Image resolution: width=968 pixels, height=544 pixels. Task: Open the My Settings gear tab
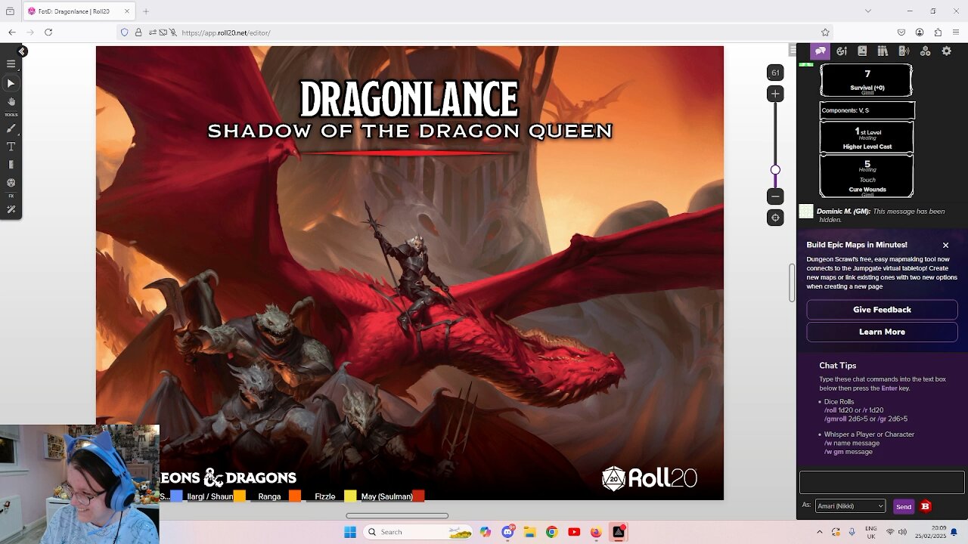[946, 51]
